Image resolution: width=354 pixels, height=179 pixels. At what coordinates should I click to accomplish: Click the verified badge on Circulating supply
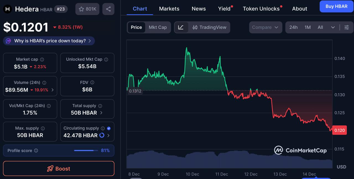click(109, 128)
